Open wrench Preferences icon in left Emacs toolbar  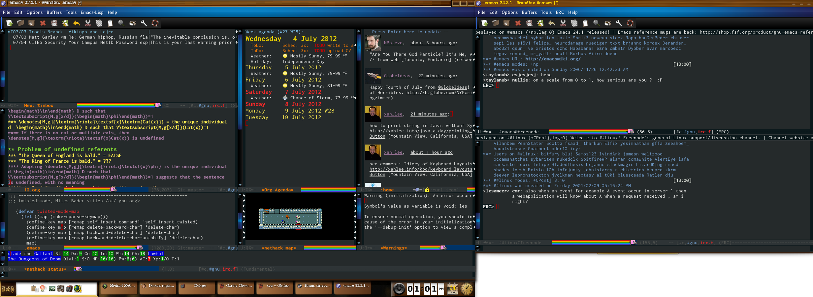click(144, 23)
